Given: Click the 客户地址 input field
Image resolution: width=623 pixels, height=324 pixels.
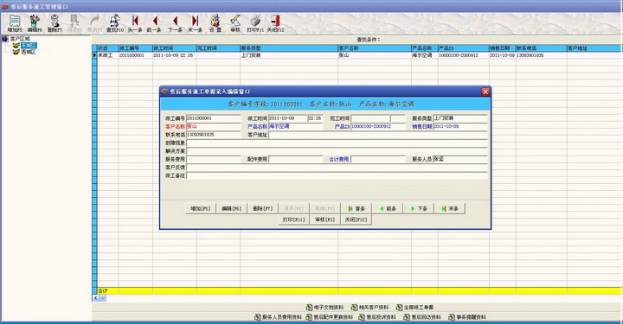Looking at the screenshot, I should (x=378, y=135).
